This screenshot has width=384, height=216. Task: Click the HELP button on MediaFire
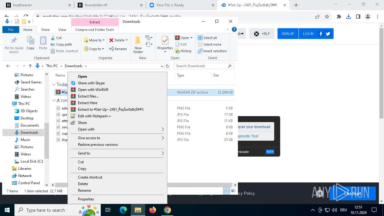[x=262, y=34]
